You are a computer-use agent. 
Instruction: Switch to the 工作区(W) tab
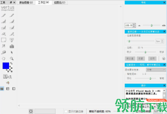pyautogui.click(x=44, y=2)
